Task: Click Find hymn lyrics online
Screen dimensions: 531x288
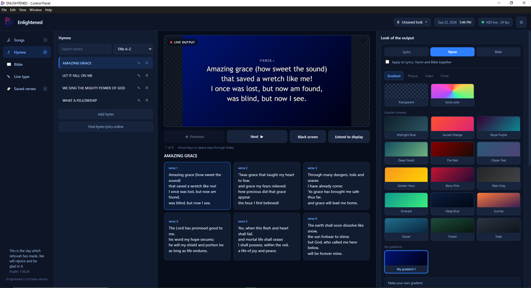Action: point(106,127)
